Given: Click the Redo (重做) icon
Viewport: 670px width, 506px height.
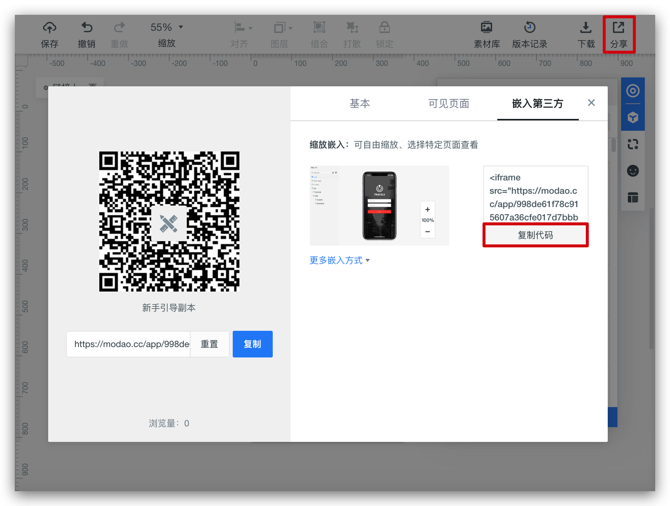Looking at the screenshot, I should (119, 27).
